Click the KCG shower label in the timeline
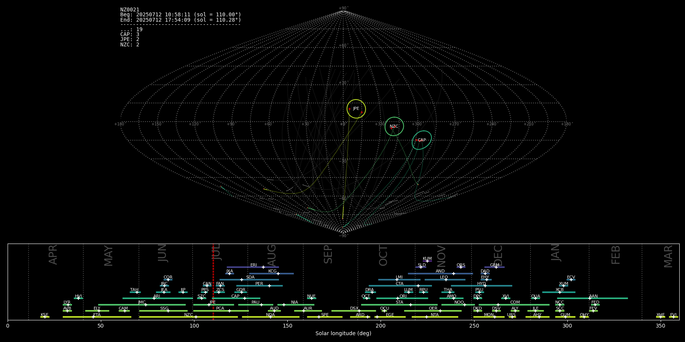685x342 pixels. (272, 271)
